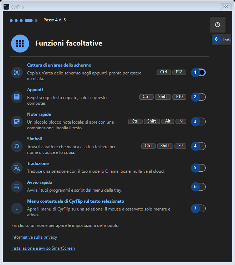
Task: Turn on the Traduzione toggle
Action: click(x=199, y=168)
